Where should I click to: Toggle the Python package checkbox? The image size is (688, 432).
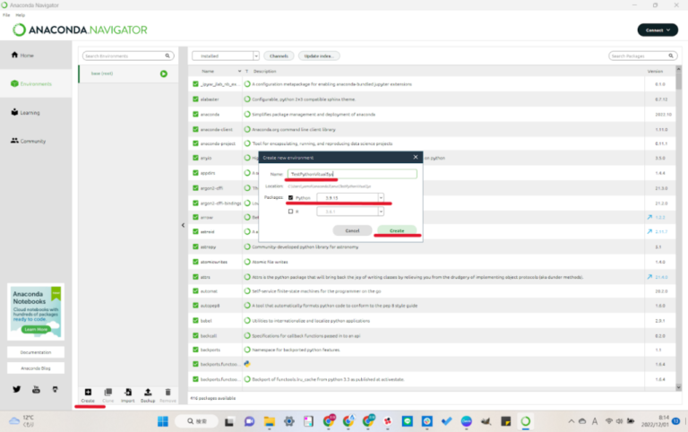click(290, 197)
